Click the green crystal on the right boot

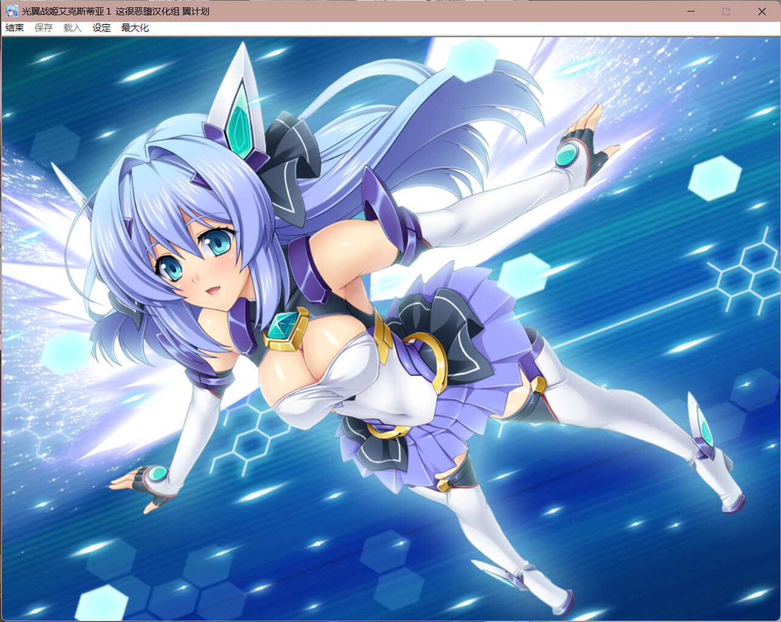[705, 429]
